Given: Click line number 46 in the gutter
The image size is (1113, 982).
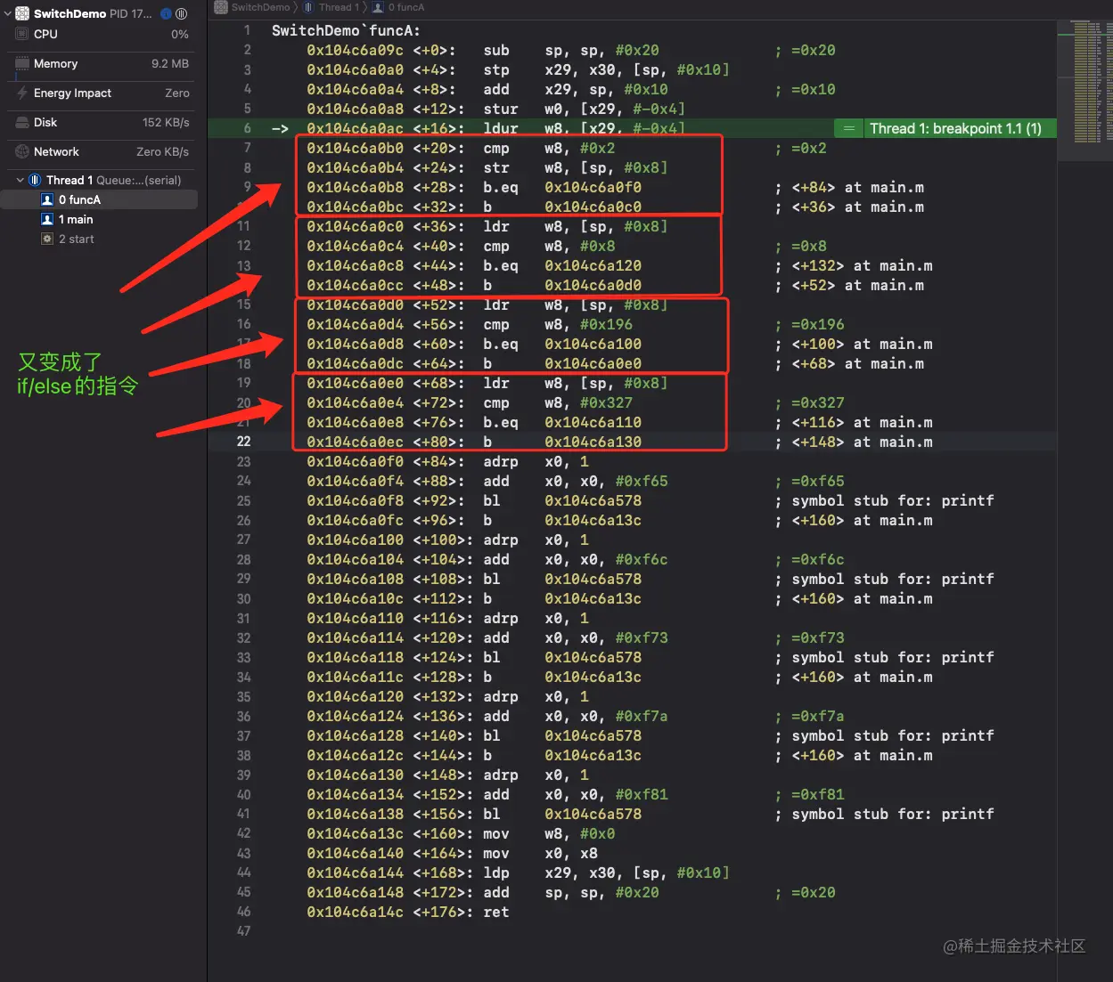Looking at the screenshot, I should coord(243,912).
